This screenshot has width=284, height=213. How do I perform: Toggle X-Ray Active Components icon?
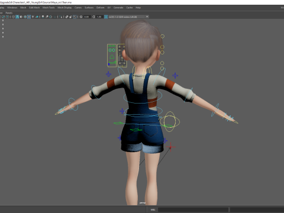[x=71, y=17]
